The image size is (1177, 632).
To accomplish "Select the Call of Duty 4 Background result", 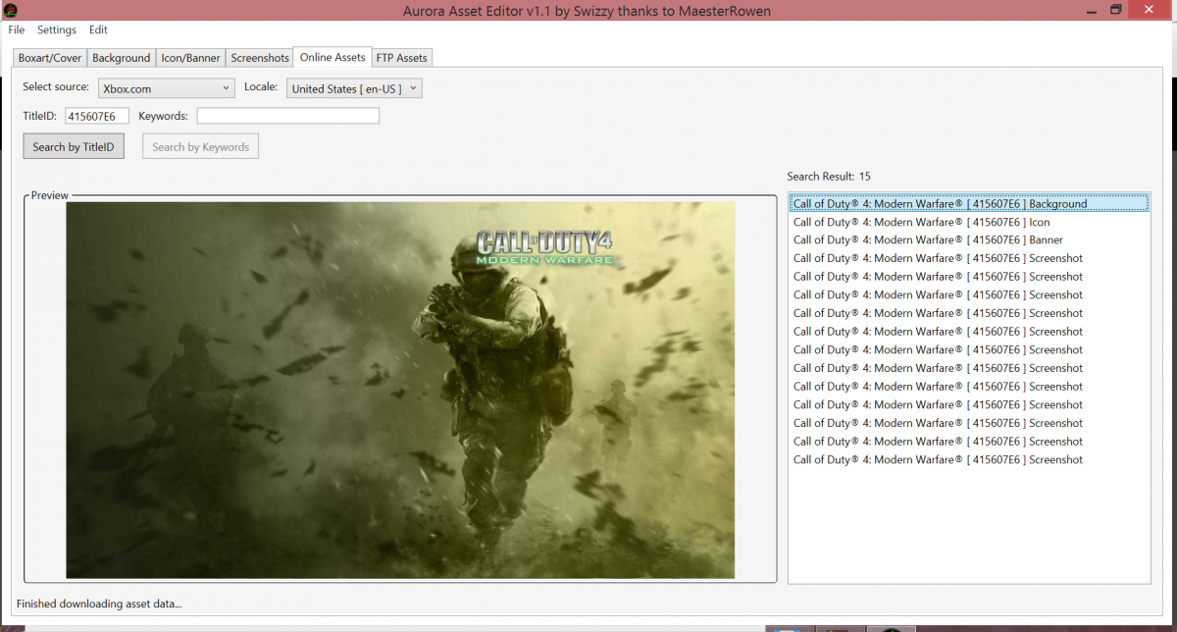I will [968, 204].
